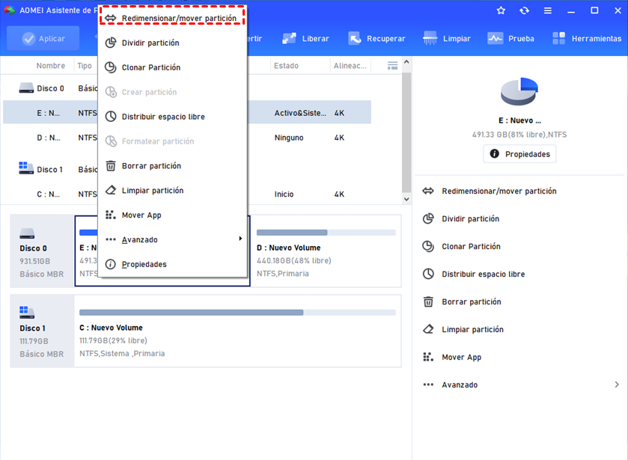Screen dimensions: 628x460
Task: Open the Herramientas toolbar menu
Action: pyautogui.click(x=587, y=38)
